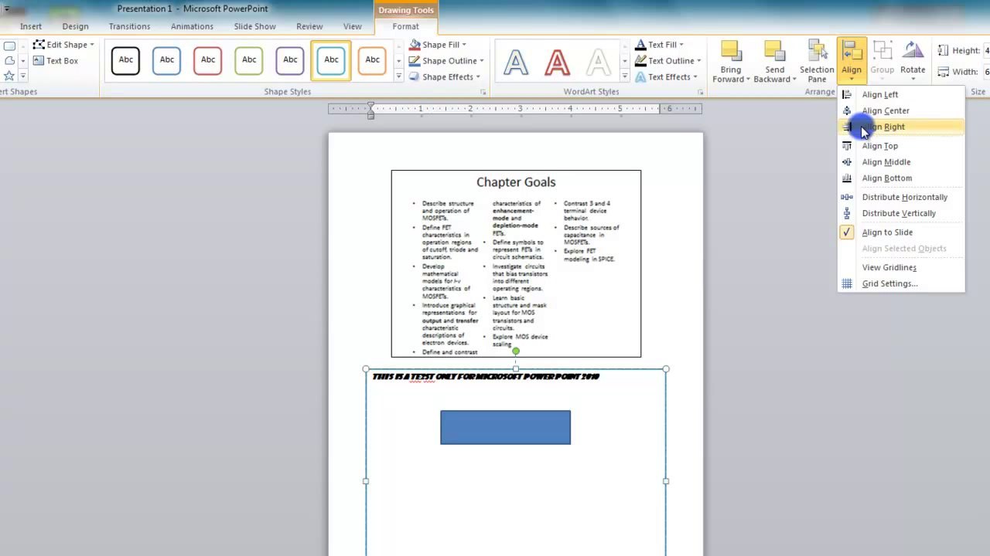Apply aqua outline Abc shape style
The image size is (990, 556).
coord(331,60)
